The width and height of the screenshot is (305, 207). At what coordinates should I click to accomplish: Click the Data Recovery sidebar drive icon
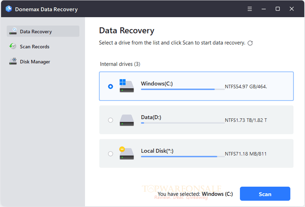tap(13, 31)
